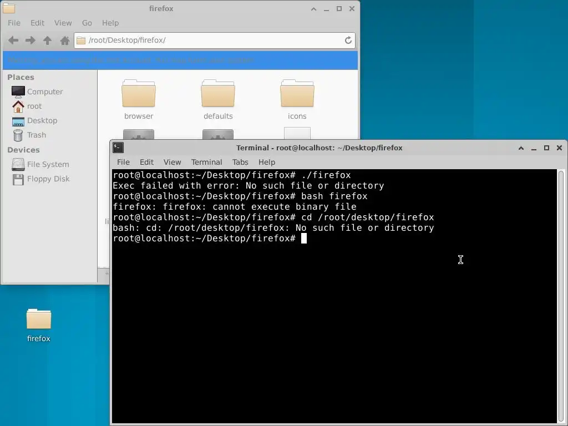Click 'cannot execute binary file' line in Terminal
This screenshot has width=568, height=426.
[235, 207]
